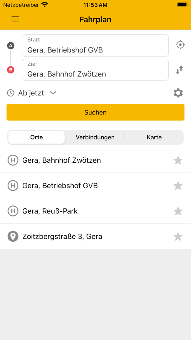Click the battery indicator in the status bar
The width and height of the screenshot is (191, 340).
coord(182,5)
